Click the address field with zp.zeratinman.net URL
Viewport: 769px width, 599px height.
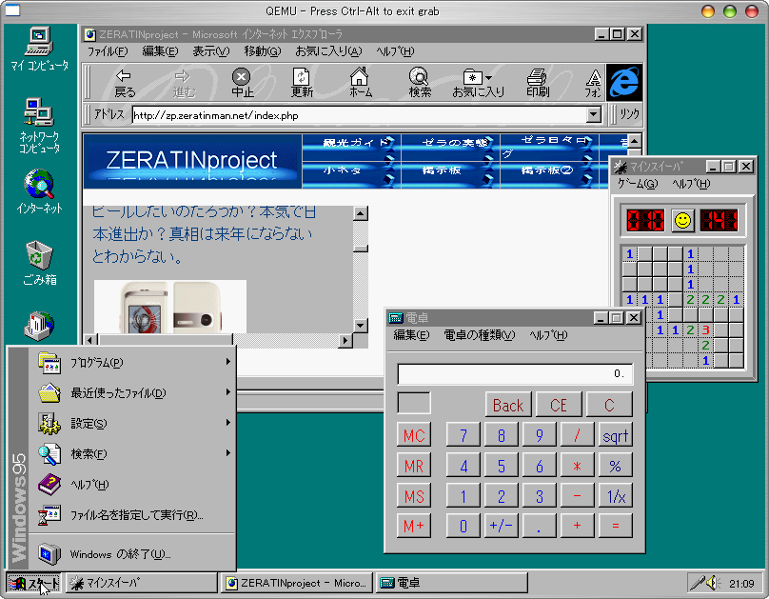(x=360, y=115)
